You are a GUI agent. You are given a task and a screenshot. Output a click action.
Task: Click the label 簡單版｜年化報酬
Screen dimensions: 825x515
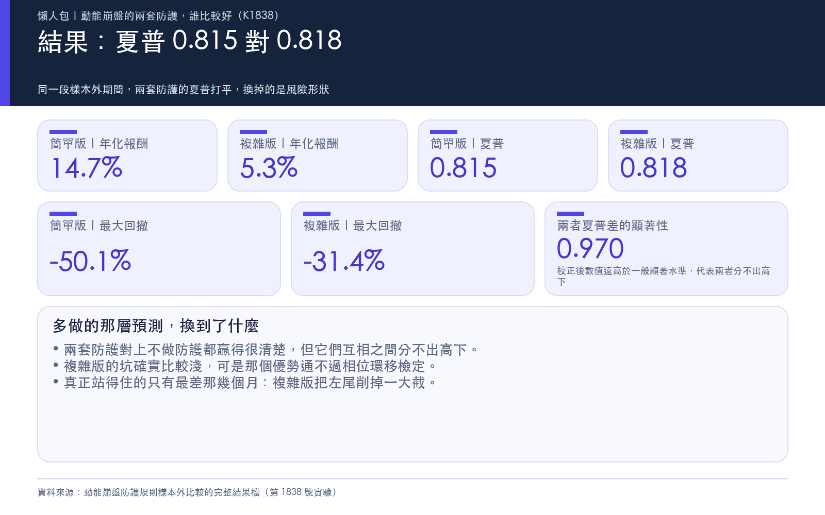[x=99, y=144]
